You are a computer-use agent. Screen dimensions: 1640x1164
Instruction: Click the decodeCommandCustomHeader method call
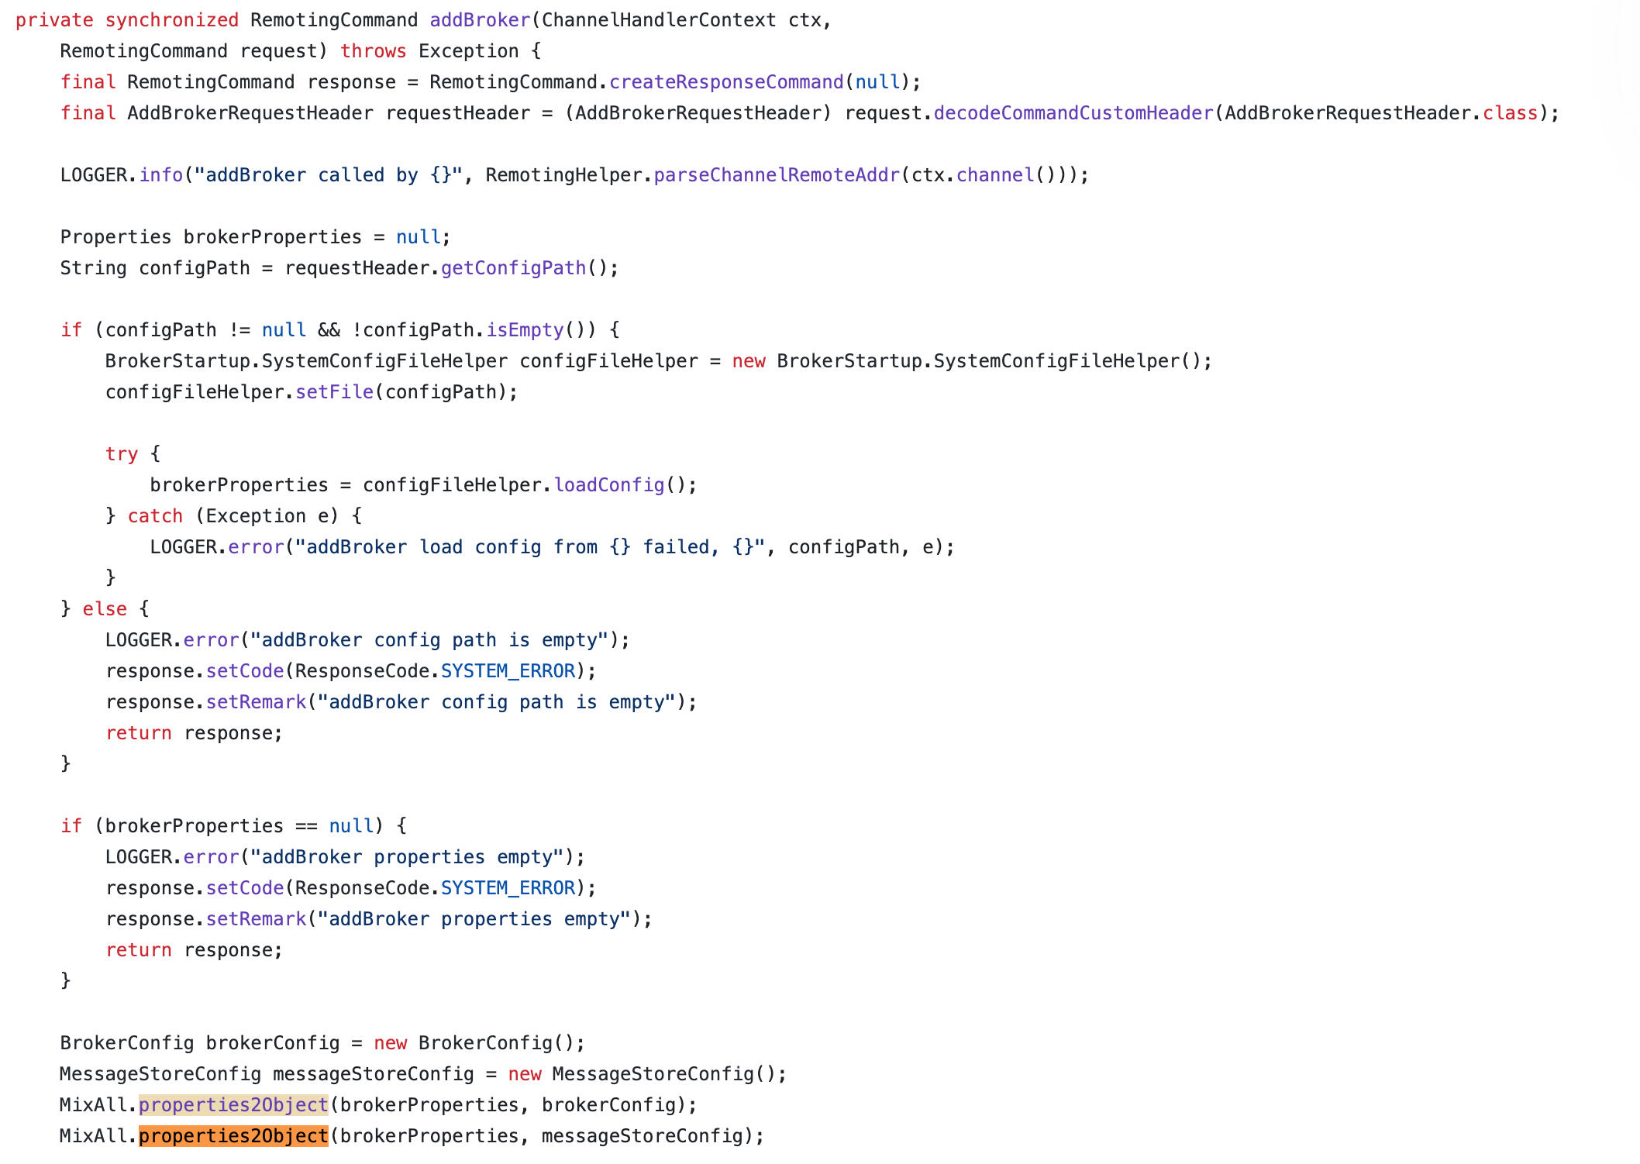click(1073, 113)
